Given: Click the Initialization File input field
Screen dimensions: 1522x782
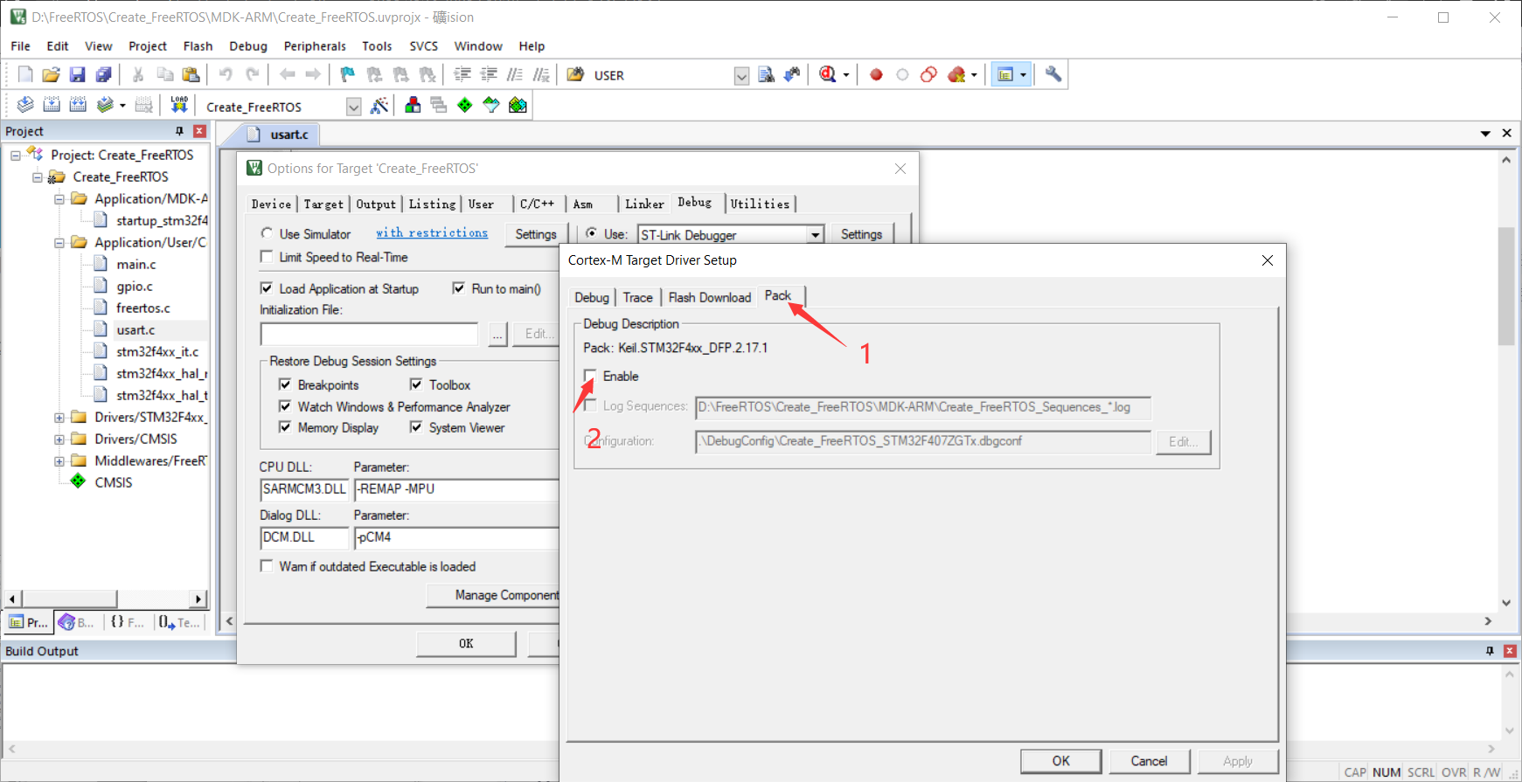Looking at the screenshot, I should pyautogui.click(x=369, y=334).
